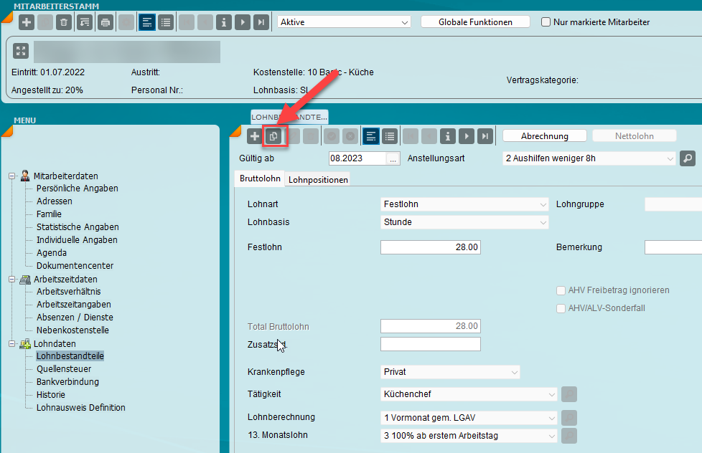The image size is (702, 453).
Task: Enable 'Nur markierte Mitarbeiter' checkbox
Action: (546, 22)
